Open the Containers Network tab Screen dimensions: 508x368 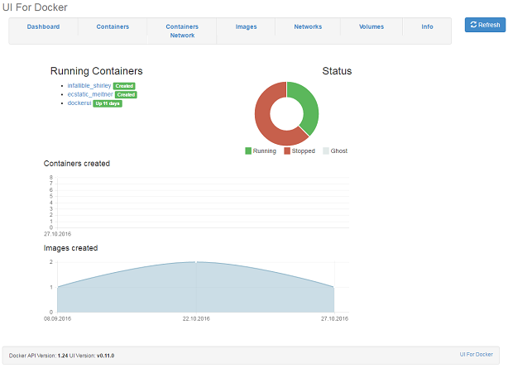click(182, 31)
